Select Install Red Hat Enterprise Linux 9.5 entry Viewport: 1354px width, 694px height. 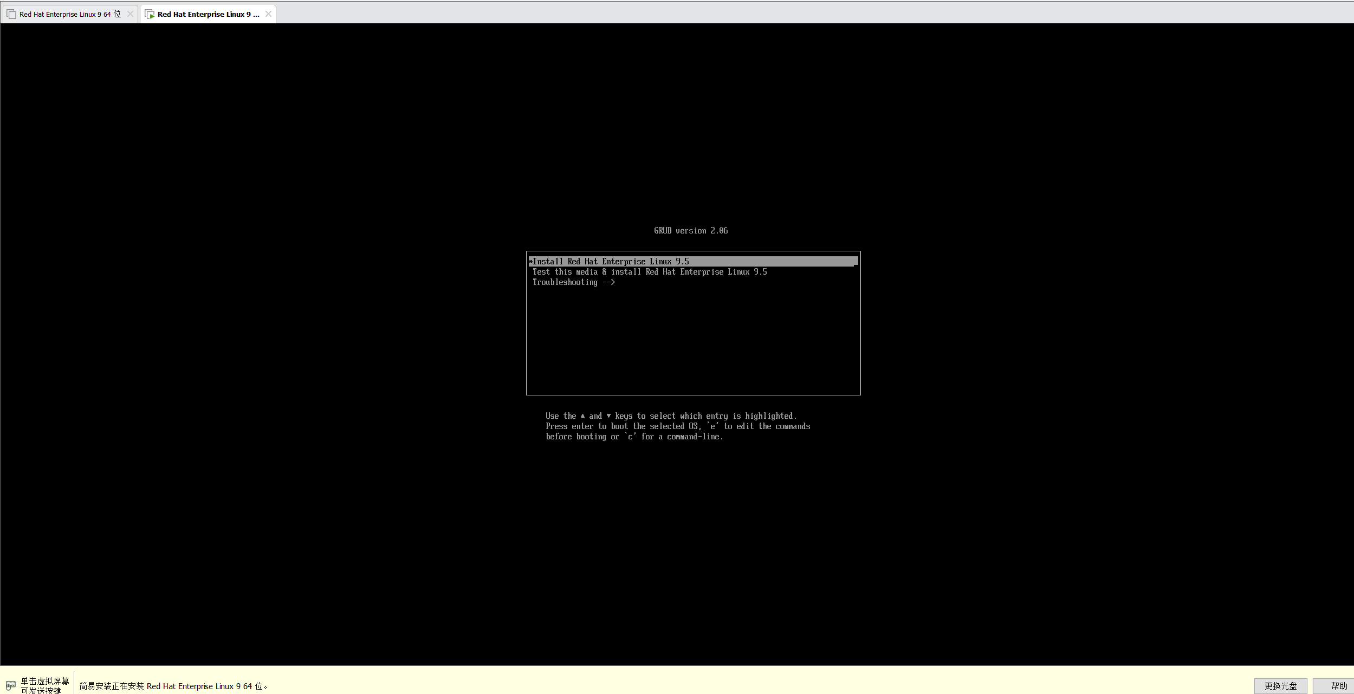693,261
